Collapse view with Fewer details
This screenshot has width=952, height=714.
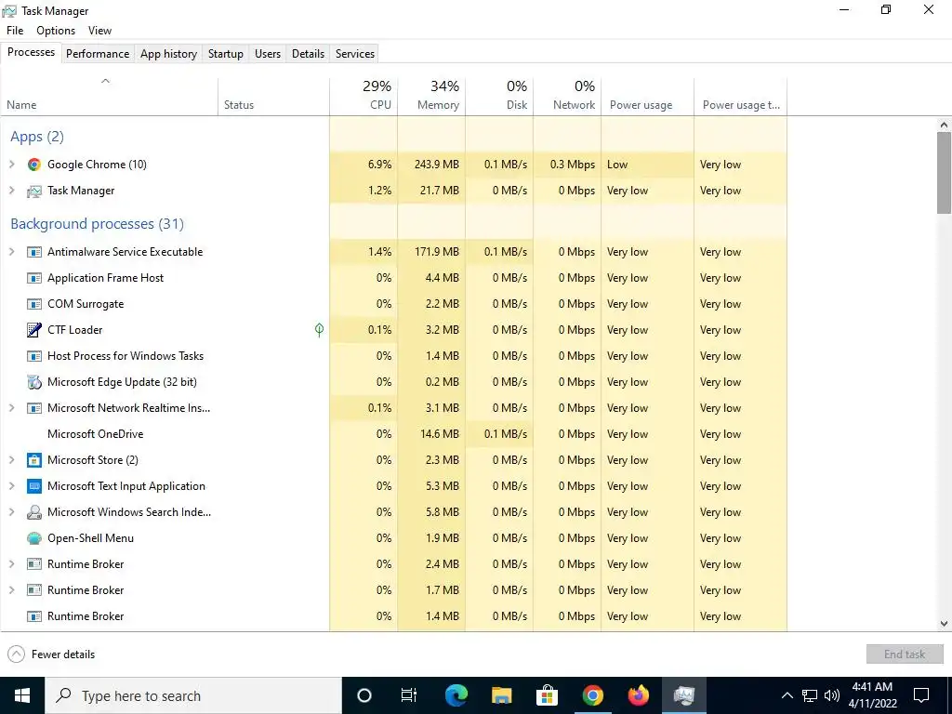pyautogui.click(x=52, y=654)
